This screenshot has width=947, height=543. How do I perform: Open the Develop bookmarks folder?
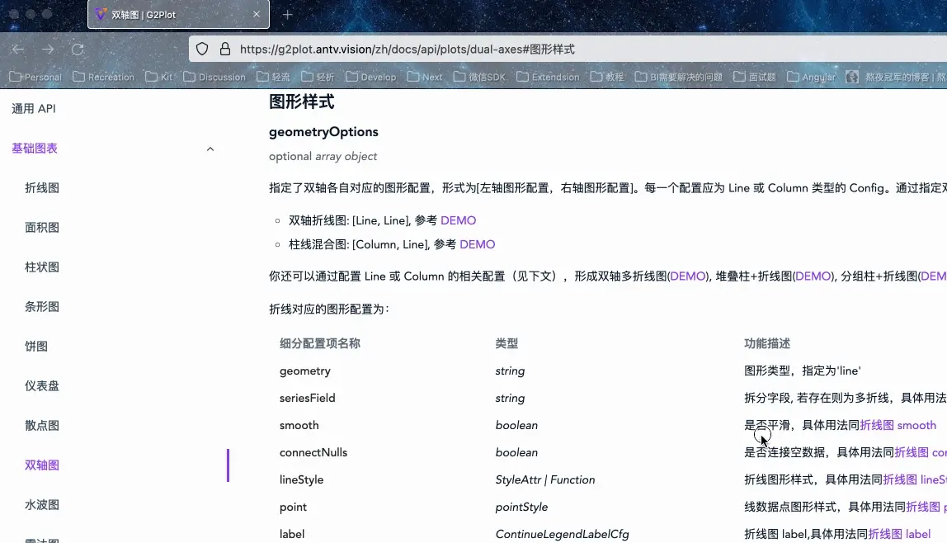pyautogui.click(x=371, y=77)
